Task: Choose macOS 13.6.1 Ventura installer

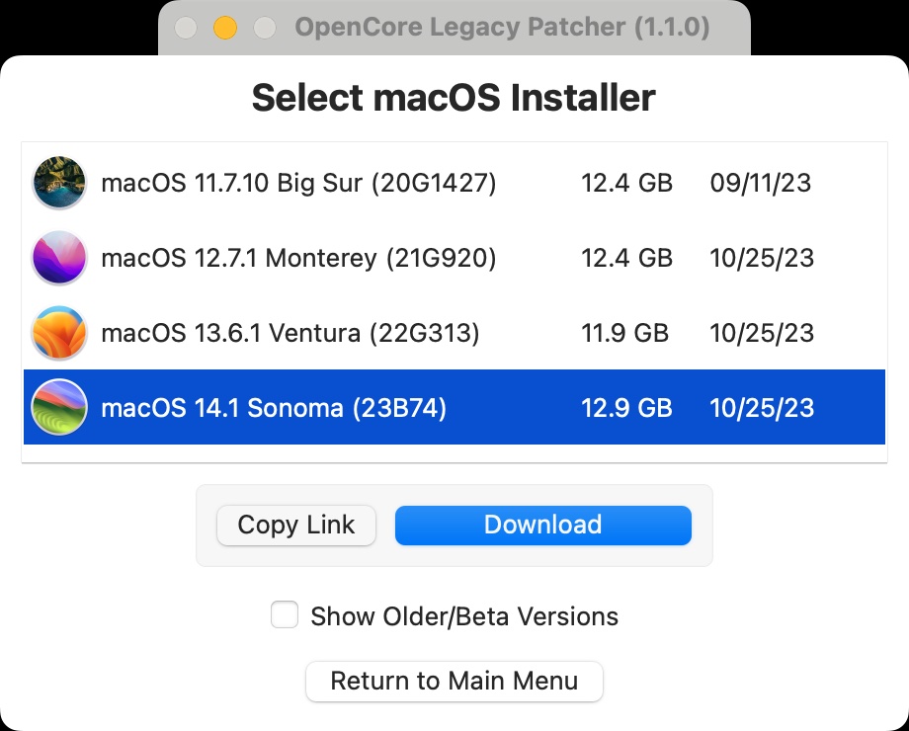Action: pos(454,333)
